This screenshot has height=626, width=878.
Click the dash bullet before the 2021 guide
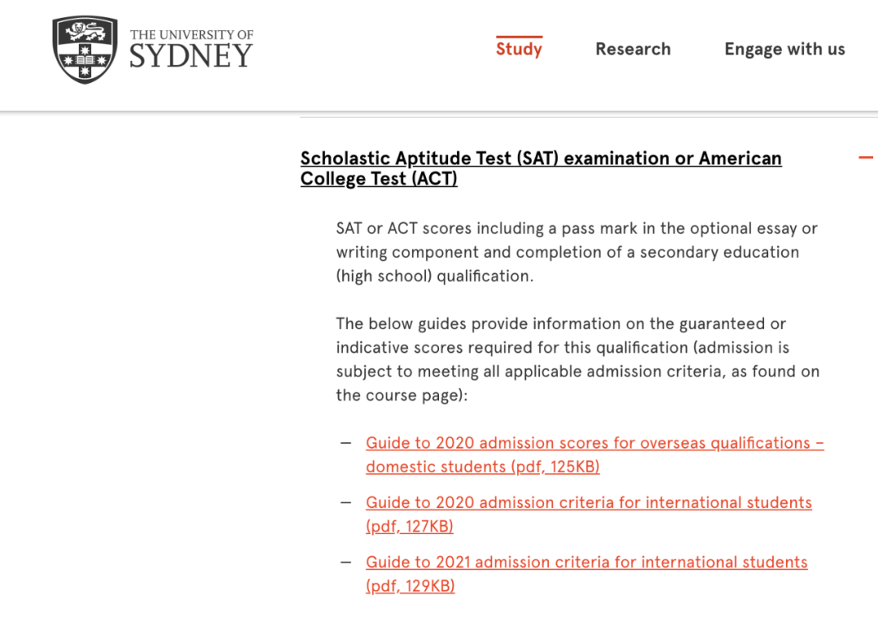tap(346, 562)
